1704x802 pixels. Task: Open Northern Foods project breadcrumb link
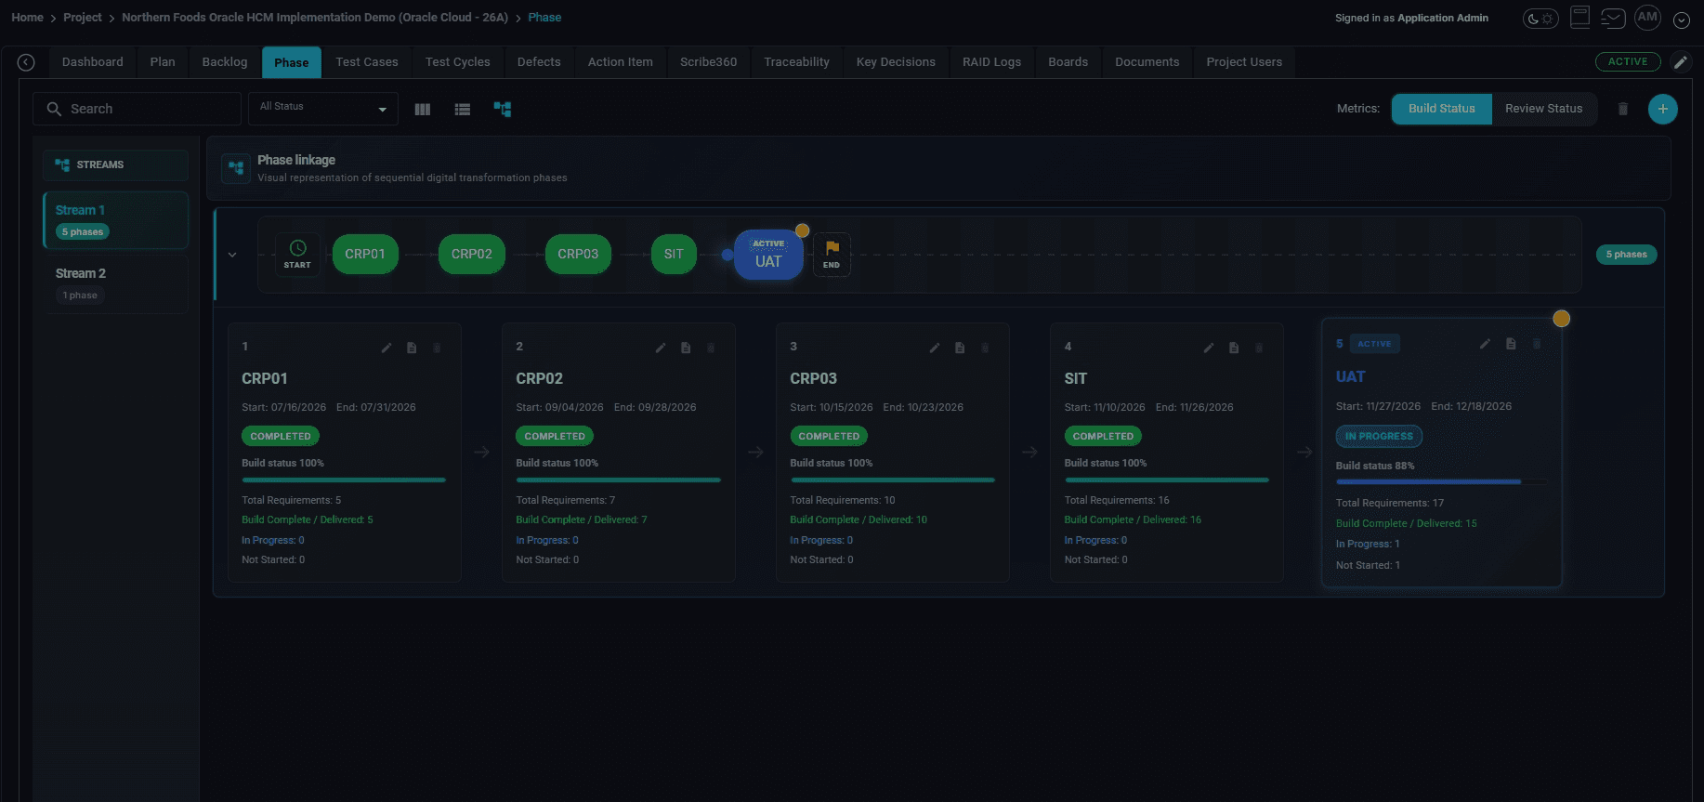coord(315,18)
